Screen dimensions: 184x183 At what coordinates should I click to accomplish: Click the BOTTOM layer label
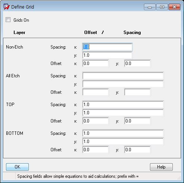[x=15, y=133]
